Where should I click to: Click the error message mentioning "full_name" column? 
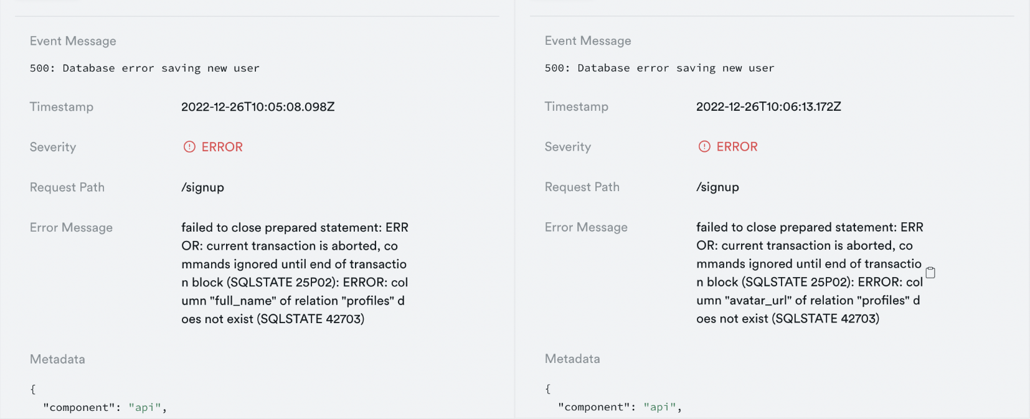pyautogui.click(x=295, y=273)
